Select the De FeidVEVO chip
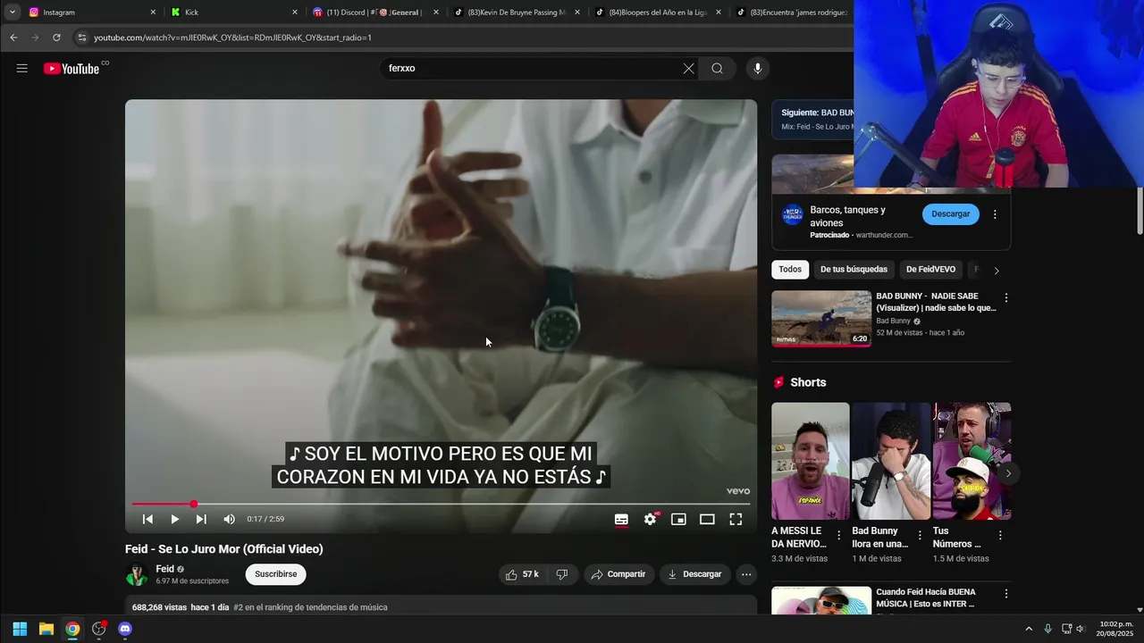The image size is (1144, 643). click(930, 270)
